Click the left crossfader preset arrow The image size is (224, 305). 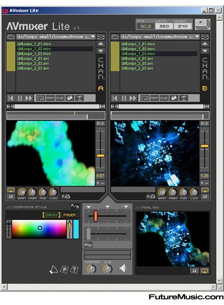[x=89, y=207]
